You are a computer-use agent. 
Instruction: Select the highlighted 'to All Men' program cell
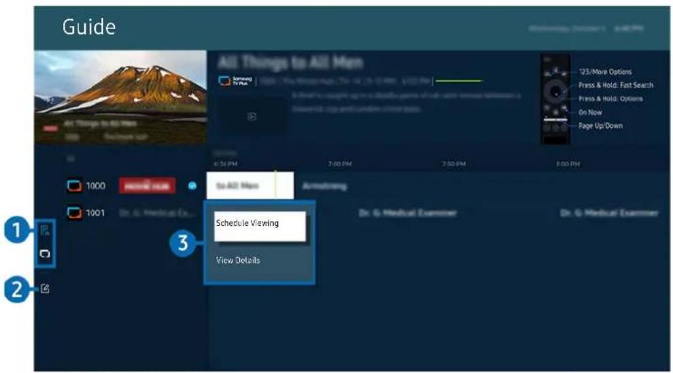click(x=250, y=186)
